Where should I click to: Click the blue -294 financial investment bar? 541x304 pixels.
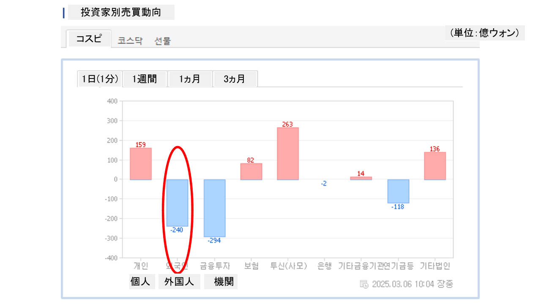click(x=214, y=208)
